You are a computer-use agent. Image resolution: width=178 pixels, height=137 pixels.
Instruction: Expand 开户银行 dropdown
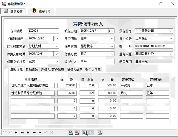pyautogui.click(x=170, y=39)
